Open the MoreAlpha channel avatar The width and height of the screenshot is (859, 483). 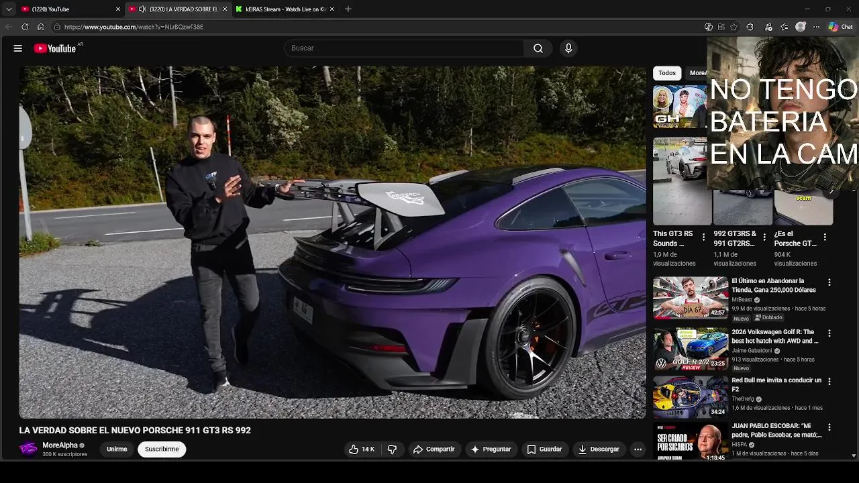click(28, 449)
